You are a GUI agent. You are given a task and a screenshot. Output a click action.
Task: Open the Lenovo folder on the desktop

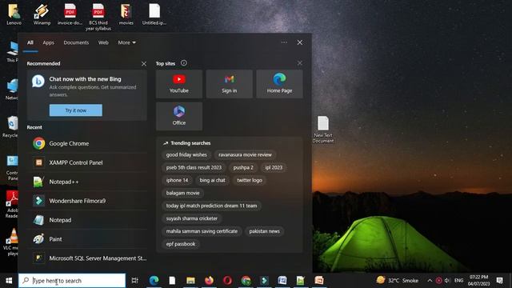pos(14,14)
